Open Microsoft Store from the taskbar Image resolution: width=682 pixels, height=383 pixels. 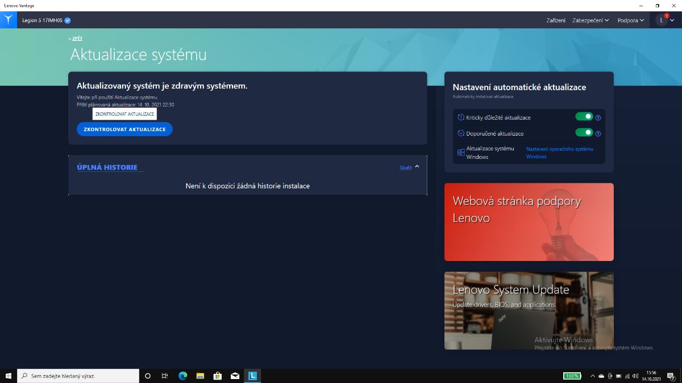click(217, 376)
